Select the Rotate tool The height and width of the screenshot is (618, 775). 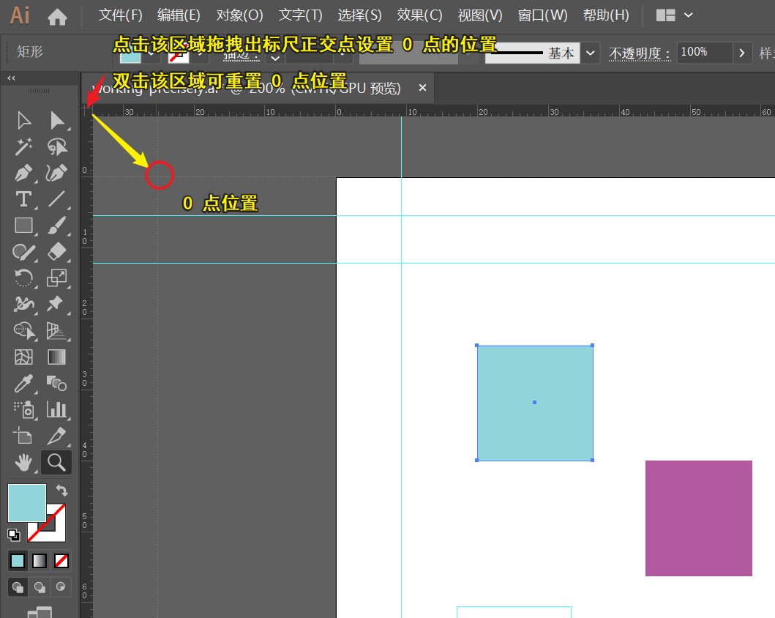tap(23, 278)
